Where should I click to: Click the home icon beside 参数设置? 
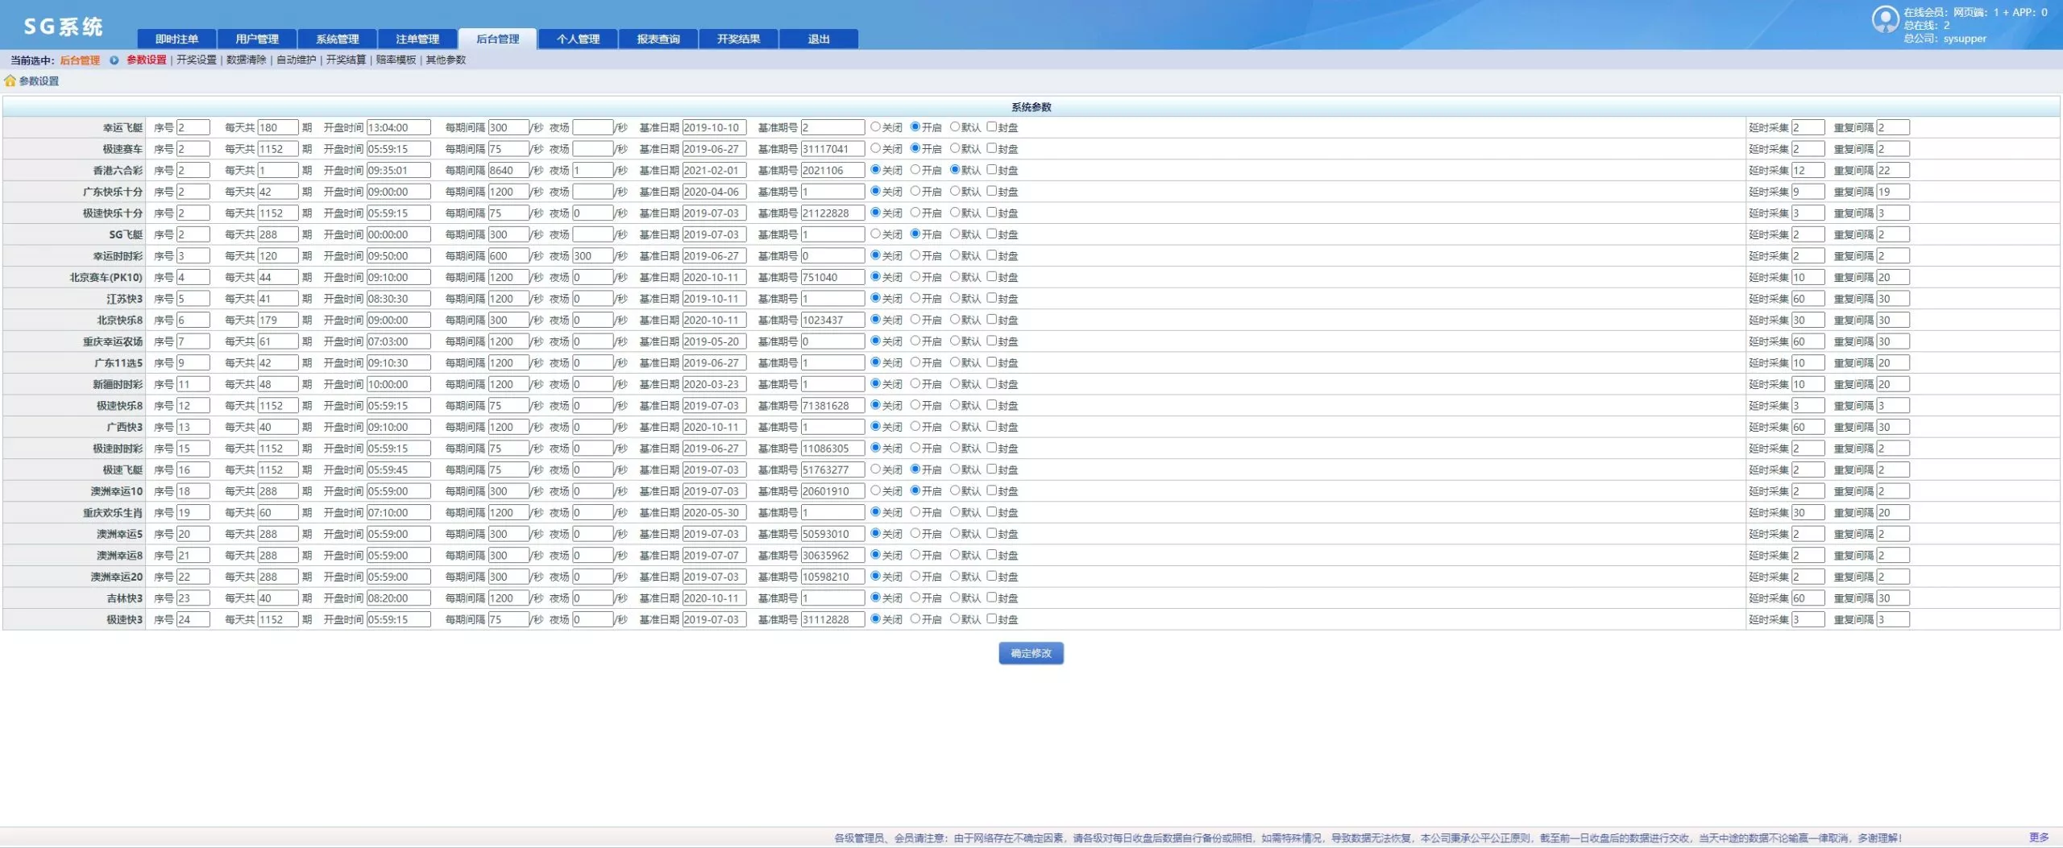(10, 81)
